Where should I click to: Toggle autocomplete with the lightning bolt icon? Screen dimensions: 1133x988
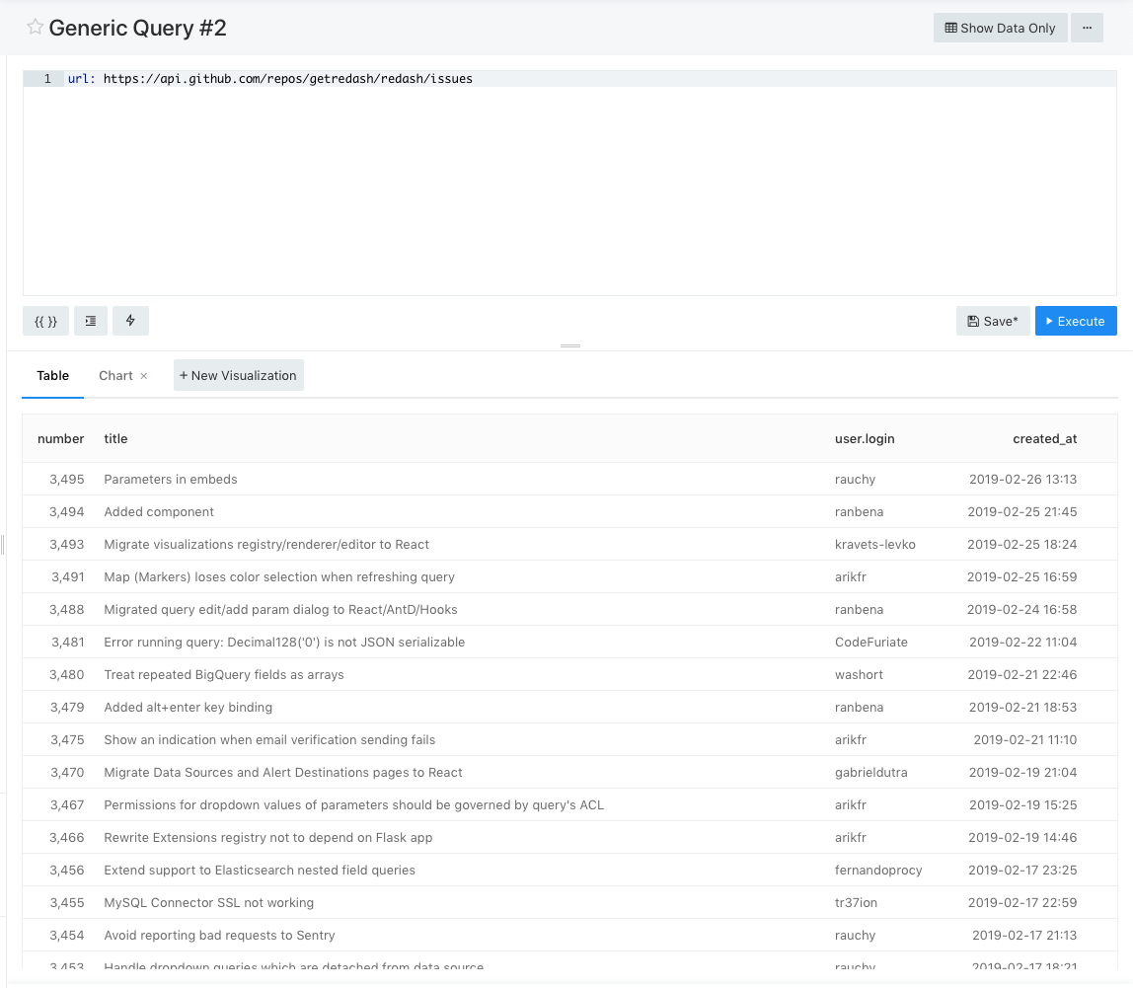pyautogui.click(x=130, y=321)
